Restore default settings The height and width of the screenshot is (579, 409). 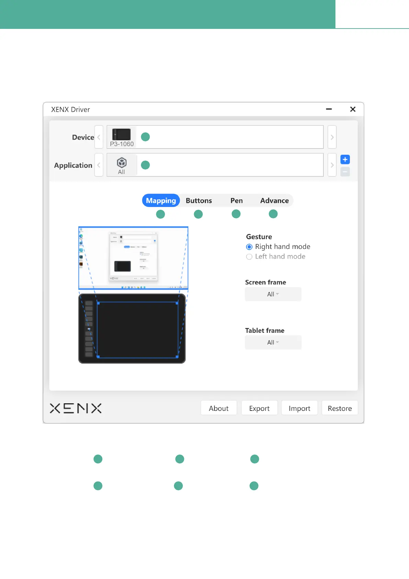(340, 408)
